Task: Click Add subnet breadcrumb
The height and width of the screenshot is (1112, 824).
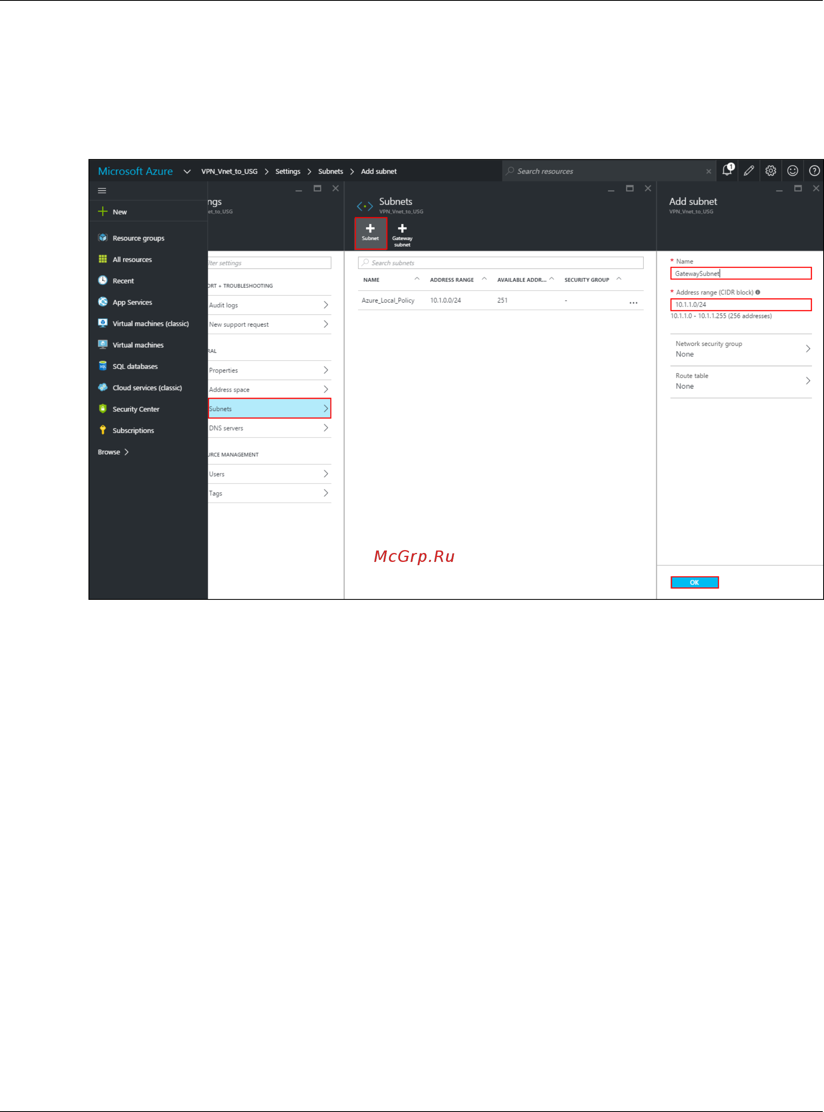Action: (x=379, y=172)
